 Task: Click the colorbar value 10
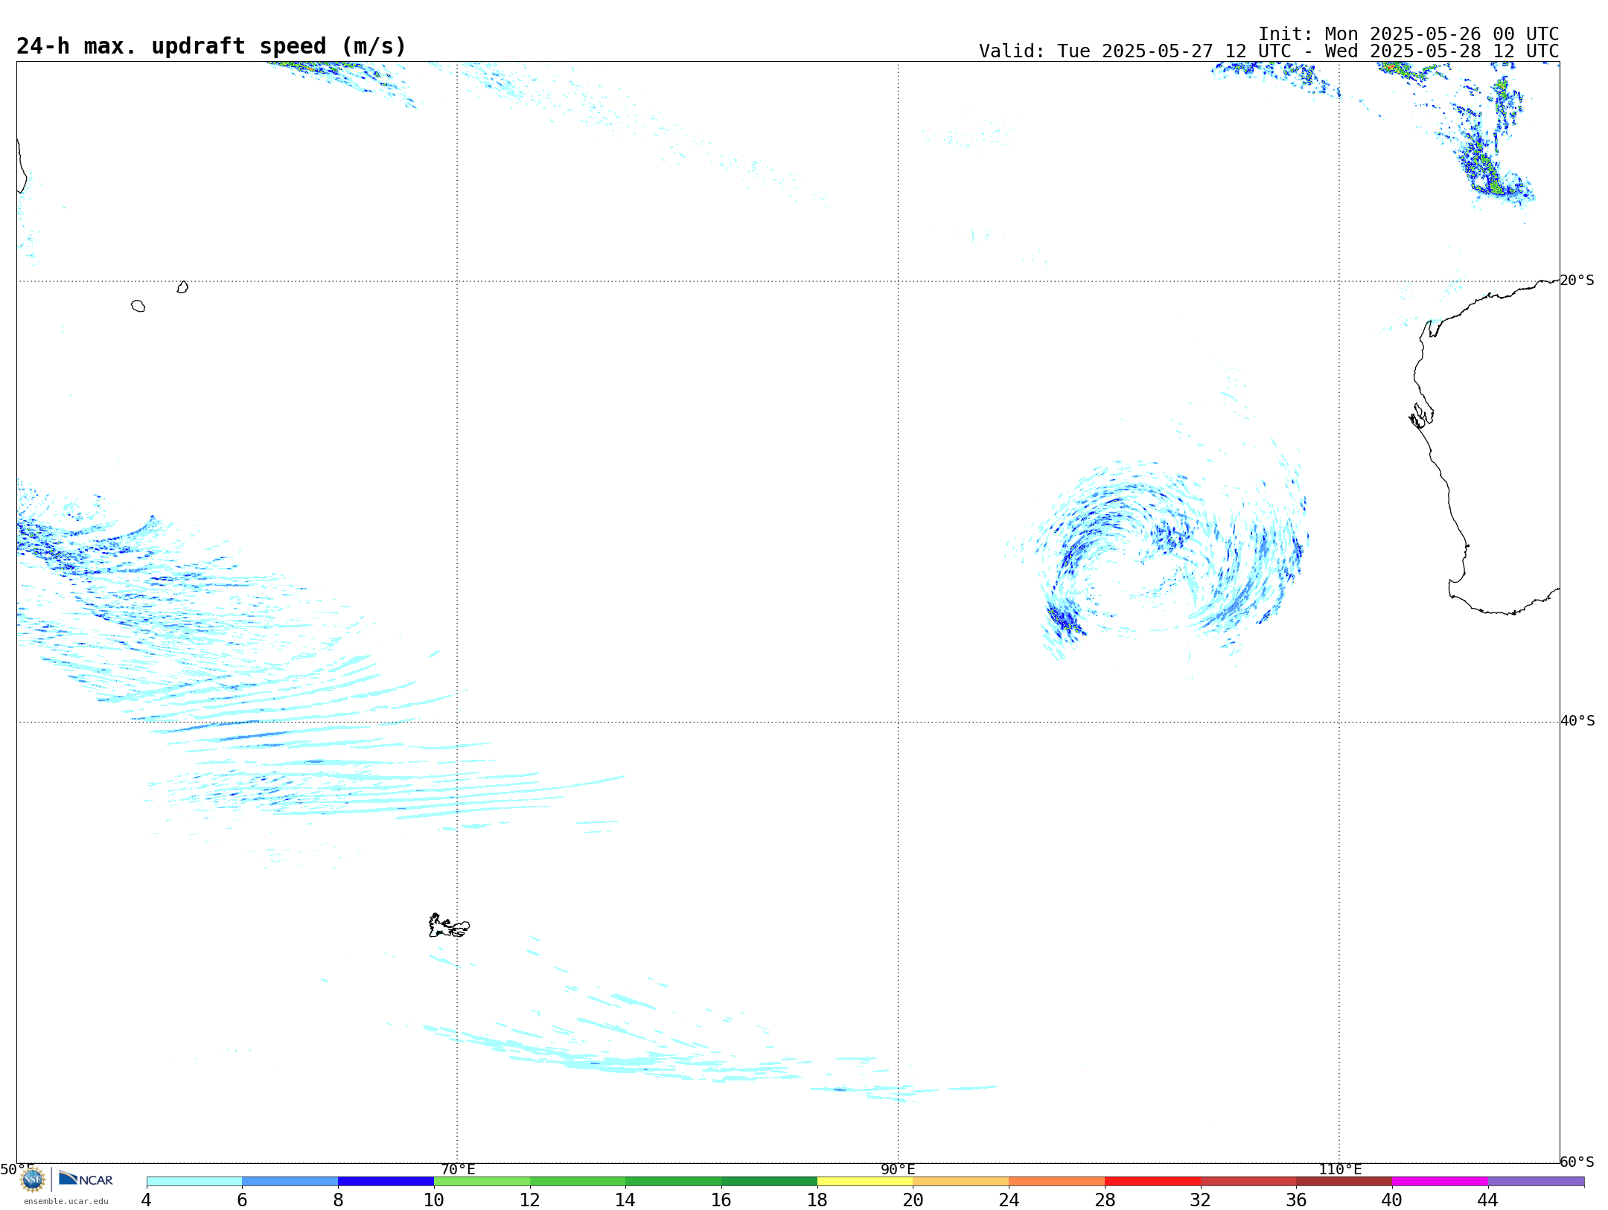point(434,1200)
